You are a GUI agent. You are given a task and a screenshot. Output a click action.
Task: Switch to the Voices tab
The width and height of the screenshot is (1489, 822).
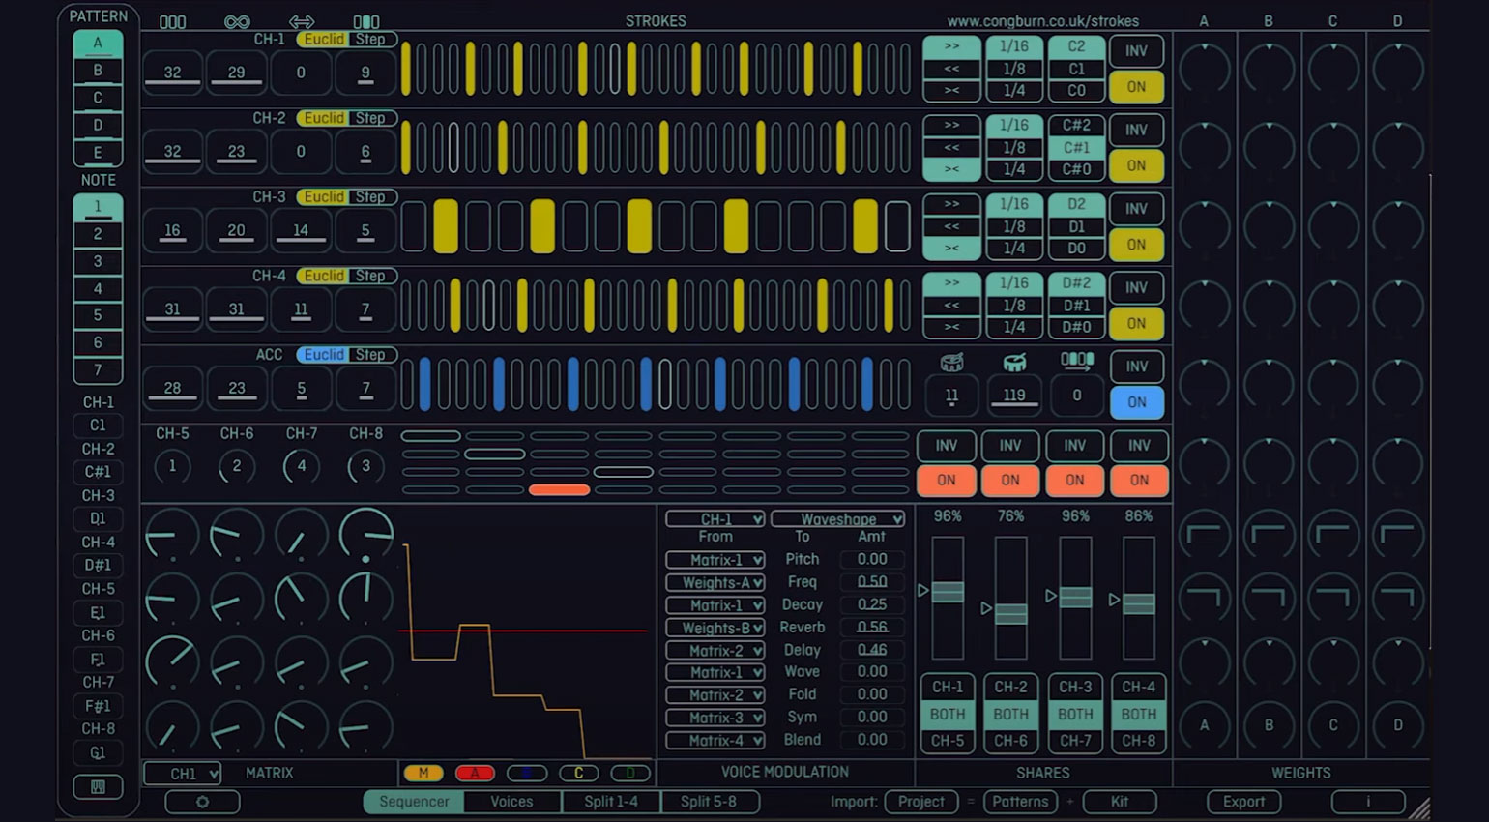coord(511,802)
